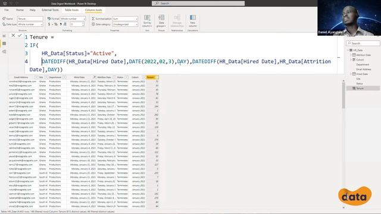Click the presenter webcam thumbnail

pyautogui.click(x=349, y=18)
